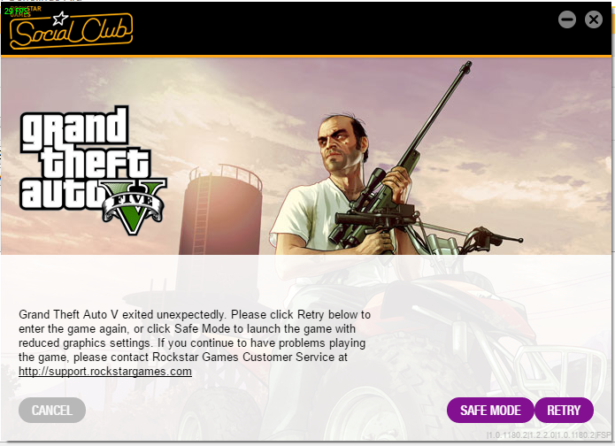Launch the game in Safe Mode
The height and width of the screenshot is (446, 615).
click(x=490, y=411)
